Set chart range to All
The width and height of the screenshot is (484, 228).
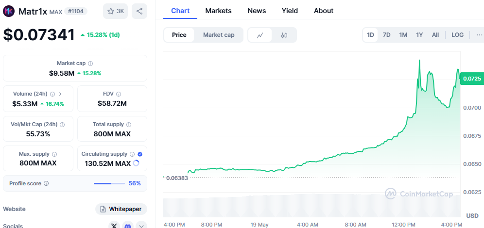[x=435, y=35]
